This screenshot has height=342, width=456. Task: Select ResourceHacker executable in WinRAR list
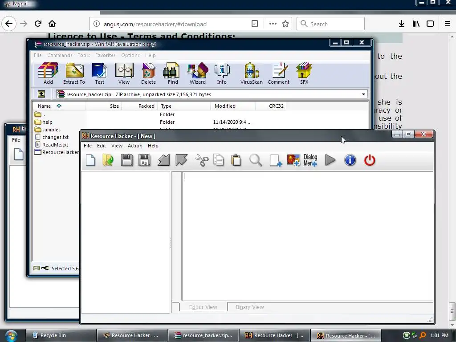click(57, 152)
